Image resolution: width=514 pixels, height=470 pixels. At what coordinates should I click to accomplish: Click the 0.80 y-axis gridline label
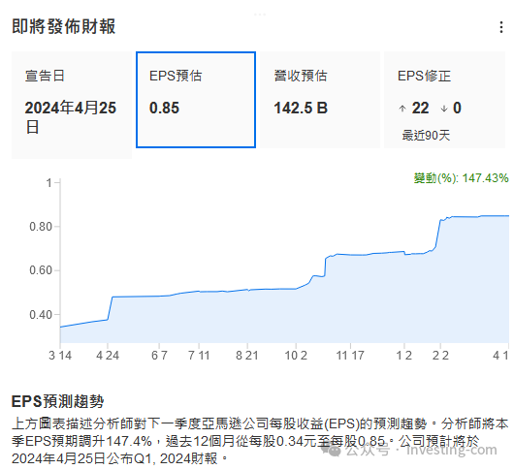[x=41, y=227]
